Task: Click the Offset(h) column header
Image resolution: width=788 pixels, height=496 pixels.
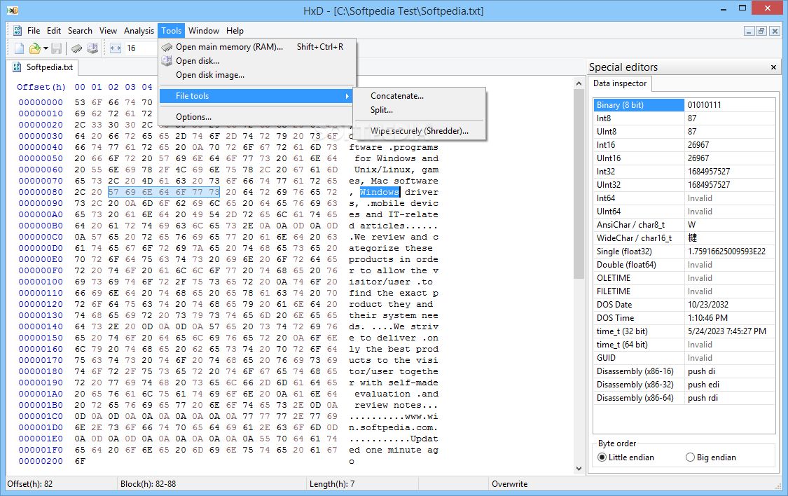Action: point(41,87)
